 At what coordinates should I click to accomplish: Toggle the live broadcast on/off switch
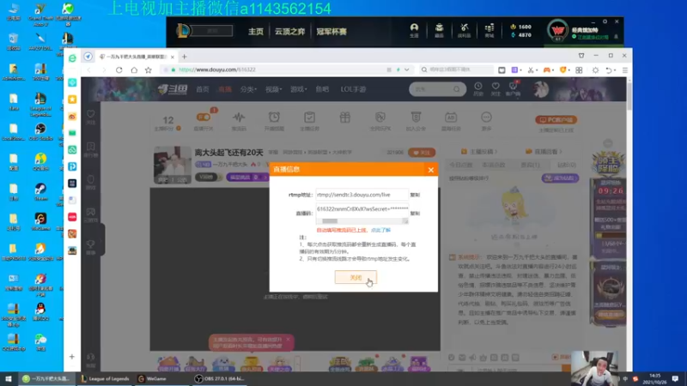tap(204, 118)
